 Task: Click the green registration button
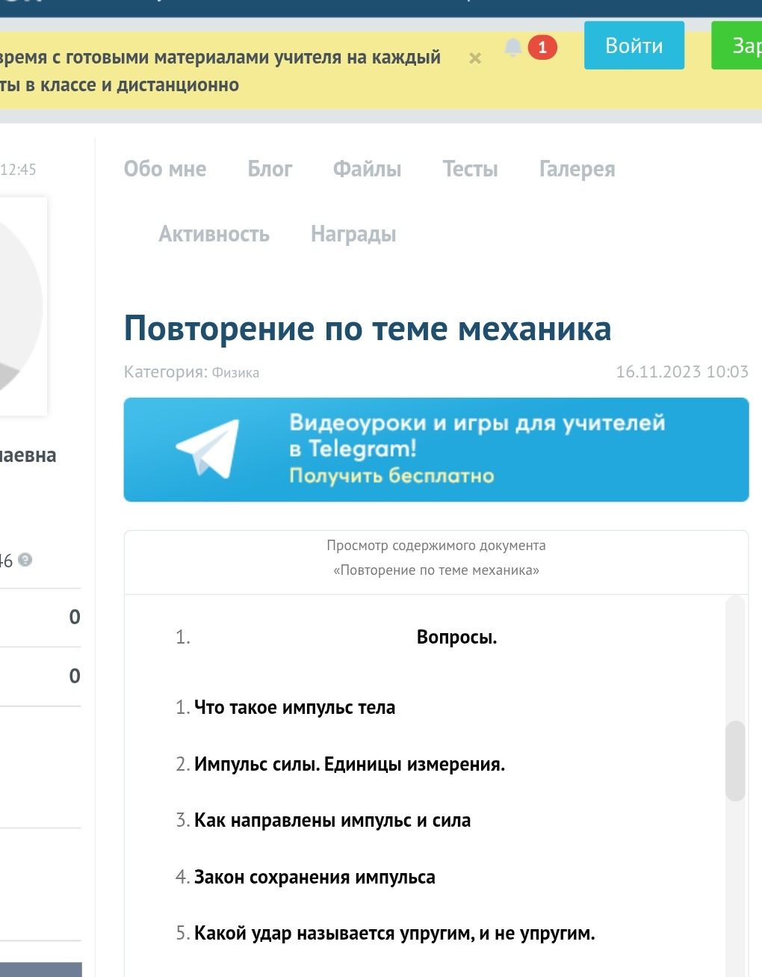pyautogui.click(x=737, y=46)
